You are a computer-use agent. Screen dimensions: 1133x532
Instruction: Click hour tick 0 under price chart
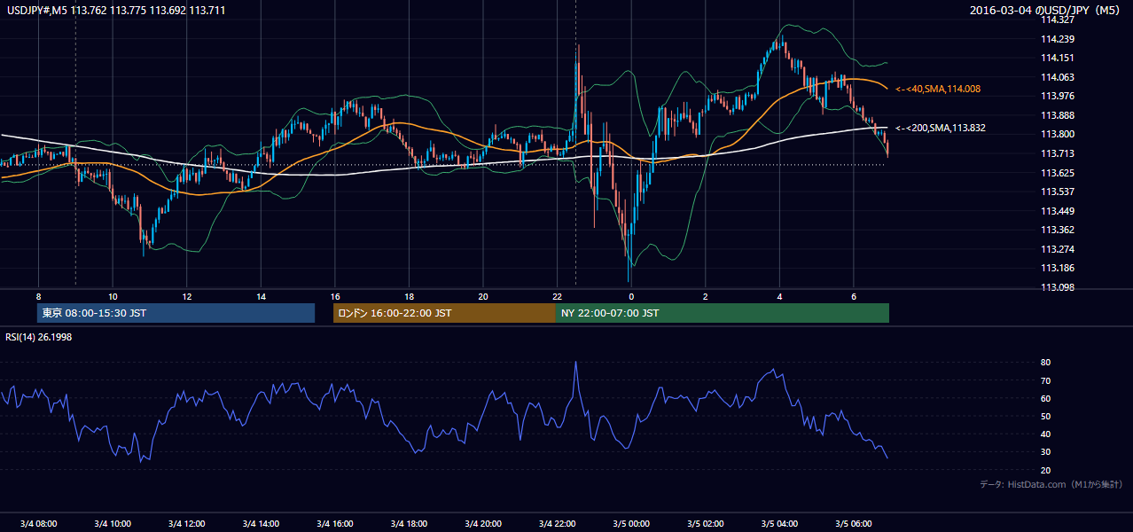[x=631, y=296]
